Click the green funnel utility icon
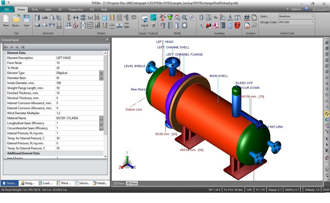Viewport: 330px width, 203px height. coord(170,17)
